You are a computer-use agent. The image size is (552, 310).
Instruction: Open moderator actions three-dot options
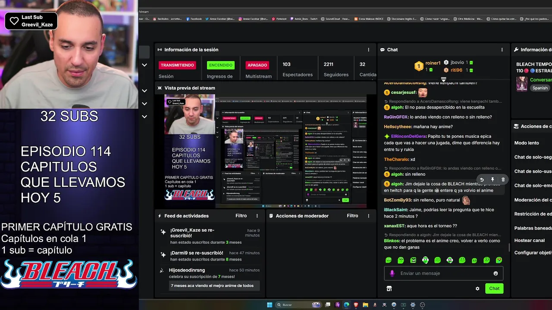[368, 216]
